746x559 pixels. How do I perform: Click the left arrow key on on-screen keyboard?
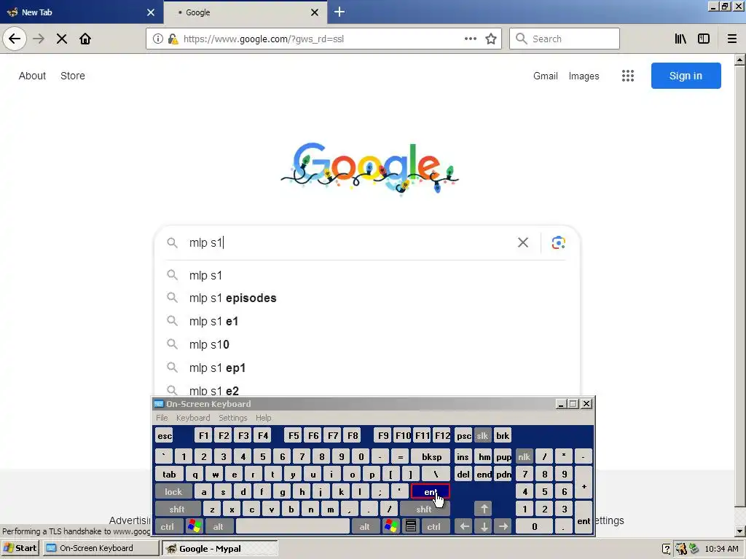pos(465,526)
